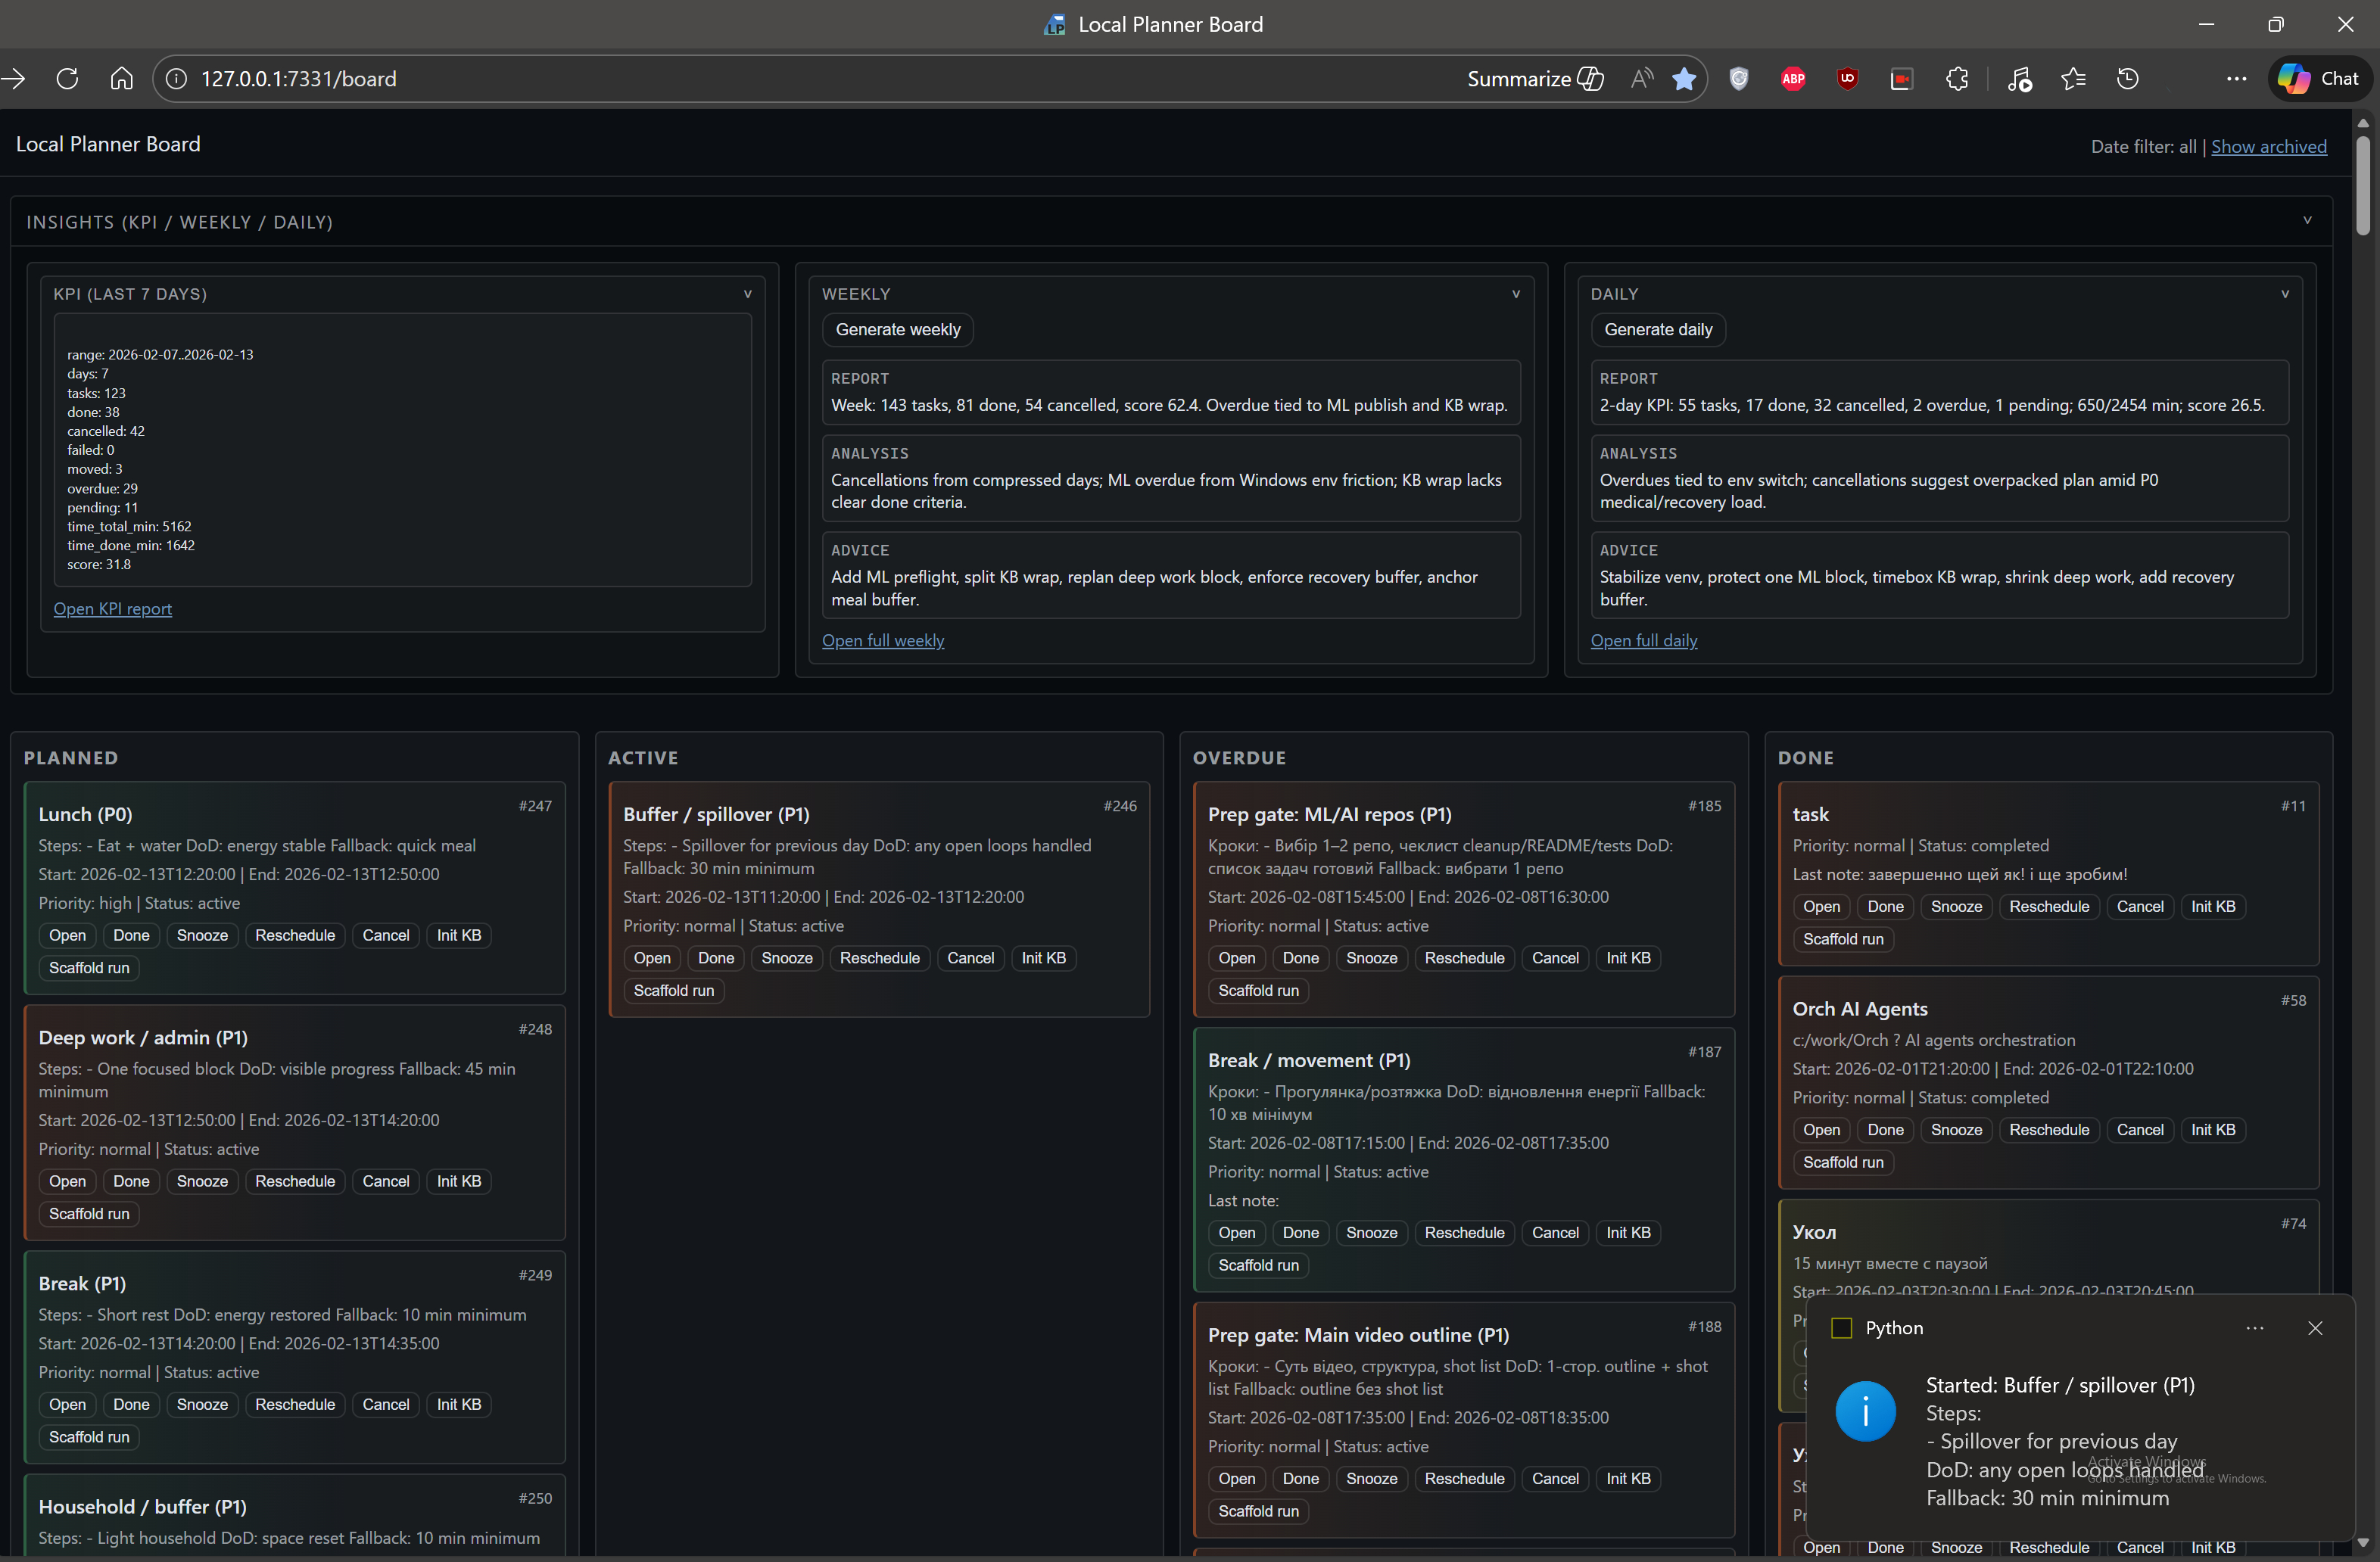Open the browser settings menu
2380x1562 pixels.
pos(2236,79)
